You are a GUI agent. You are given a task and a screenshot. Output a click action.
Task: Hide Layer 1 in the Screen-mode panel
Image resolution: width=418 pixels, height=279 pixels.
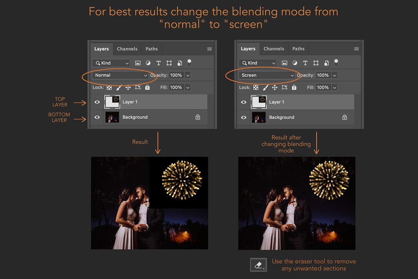[x=244, y=102]
